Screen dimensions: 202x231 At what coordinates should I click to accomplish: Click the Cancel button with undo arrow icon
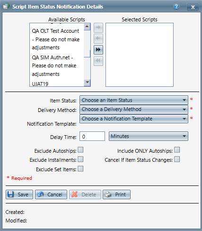[x=51, y=194]
